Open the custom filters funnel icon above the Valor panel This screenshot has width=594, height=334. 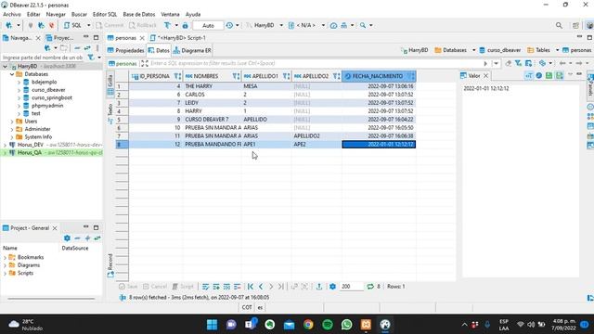(x=518, y=64)
